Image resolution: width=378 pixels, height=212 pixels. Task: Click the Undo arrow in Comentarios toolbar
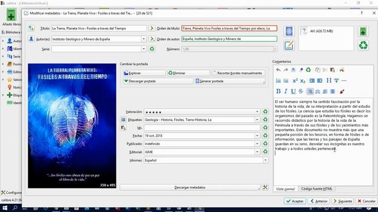[x=278, y=70]
